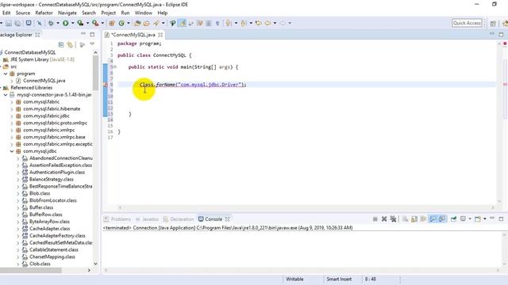Open the Source menu
Screen dimensions: 508x285
click(23, 13)
